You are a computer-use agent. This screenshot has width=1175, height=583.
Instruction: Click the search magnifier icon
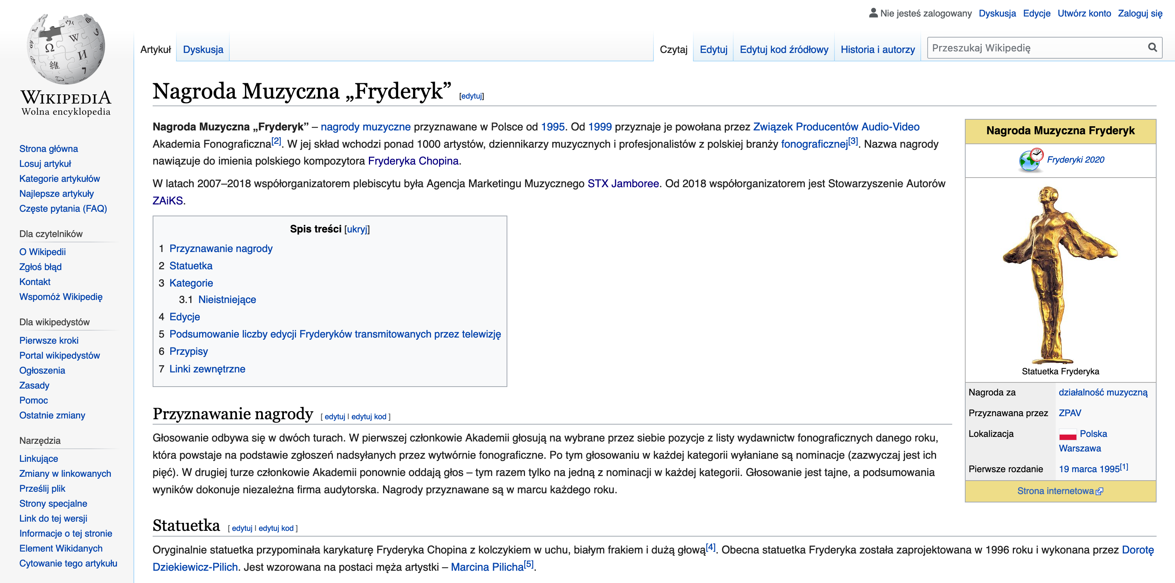(1152, 48)
